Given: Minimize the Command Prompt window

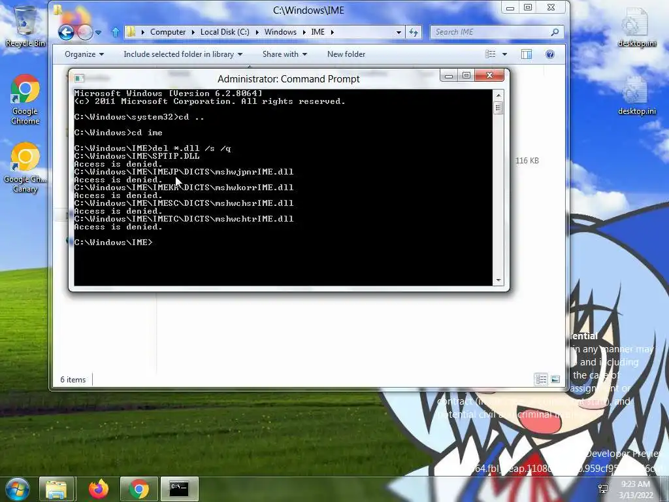Looking at the screenshot, I should (x=448, y=76).
